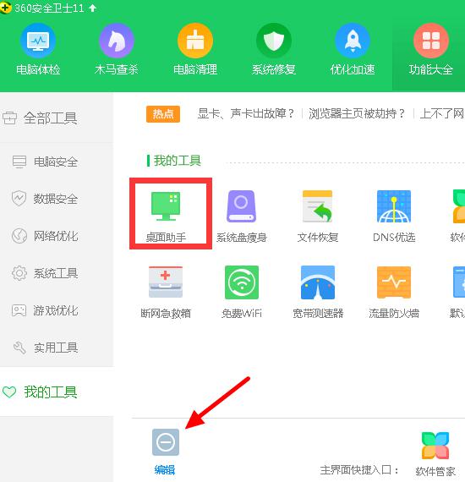Screen dimensions: 465x482
Task: Select 数据安全 category
Action: tap(57, 199)
